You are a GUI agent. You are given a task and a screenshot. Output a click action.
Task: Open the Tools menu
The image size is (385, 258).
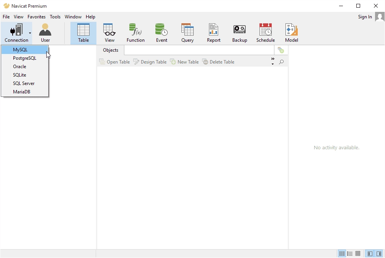[55, 17]
